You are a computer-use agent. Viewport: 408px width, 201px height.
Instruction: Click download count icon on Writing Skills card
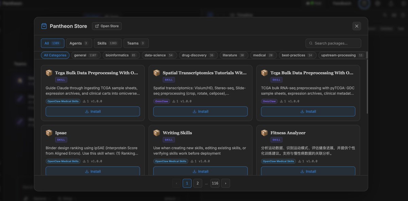click(x=192, y=161)
